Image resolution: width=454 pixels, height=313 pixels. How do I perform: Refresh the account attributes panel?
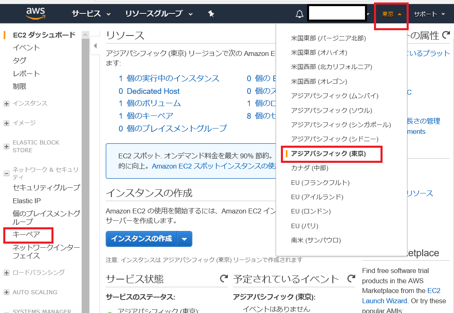446,35
